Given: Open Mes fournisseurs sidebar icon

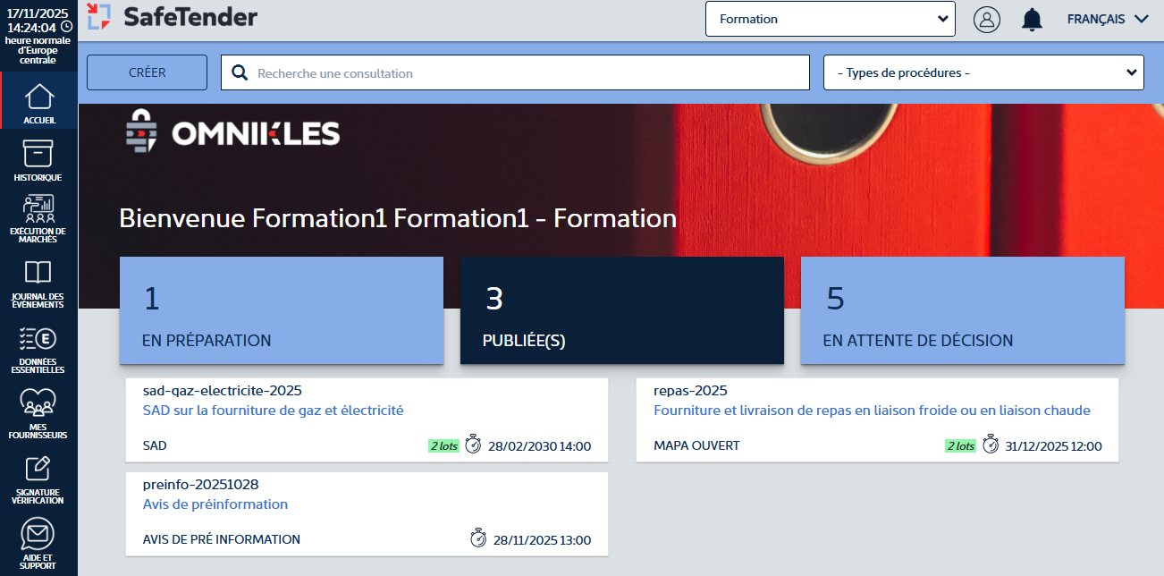Looking at the screenshot, I should click(x=38, y=406).
